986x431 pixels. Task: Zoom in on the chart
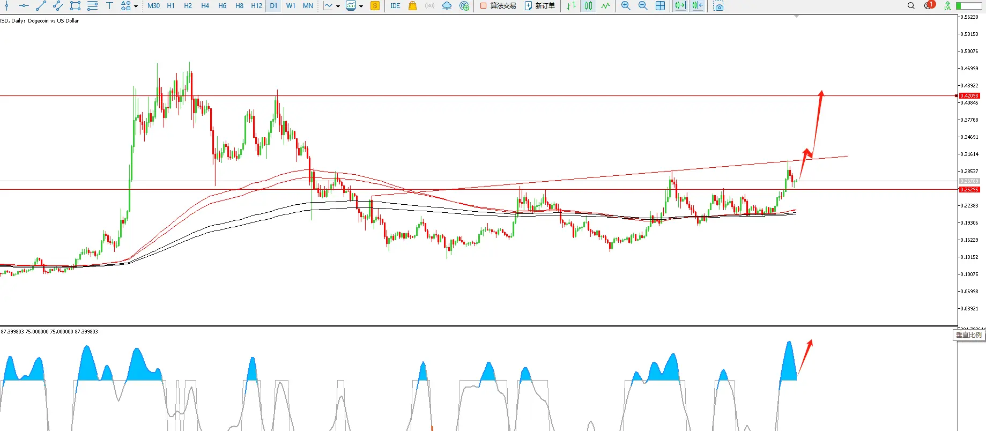tap(626, 6)
